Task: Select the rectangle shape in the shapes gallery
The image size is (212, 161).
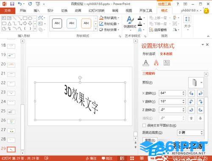Action: 25,18
